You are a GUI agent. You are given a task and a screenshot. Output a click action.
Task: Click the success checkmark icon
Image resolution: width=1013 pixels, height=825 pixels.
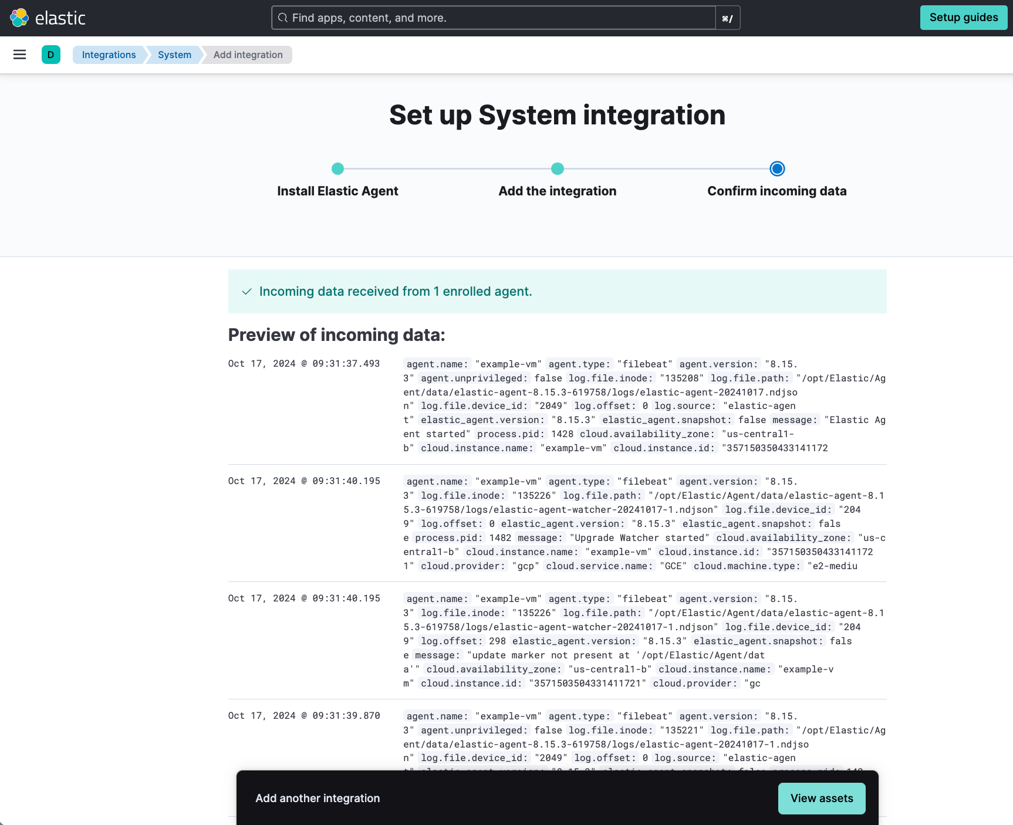[x=247, y=292]
